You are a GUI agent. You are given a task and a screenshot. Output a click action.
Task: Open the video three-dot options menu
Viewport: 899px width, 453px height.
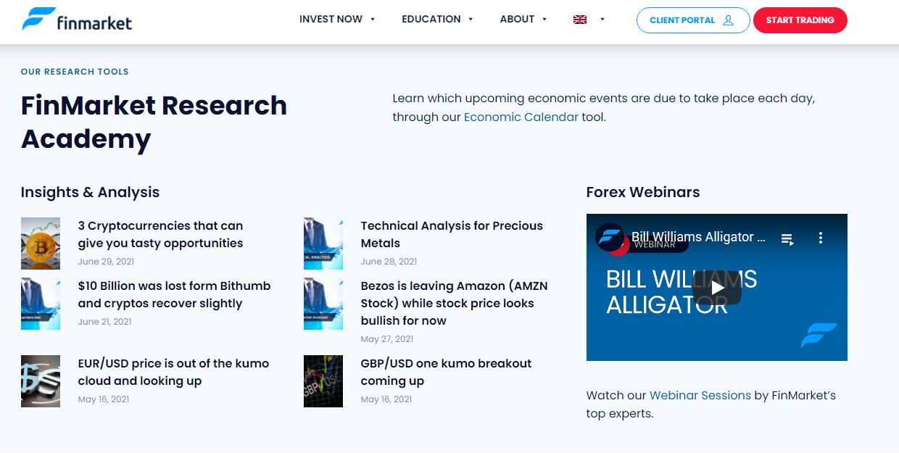pyautogui.click(x=821, y=238)
